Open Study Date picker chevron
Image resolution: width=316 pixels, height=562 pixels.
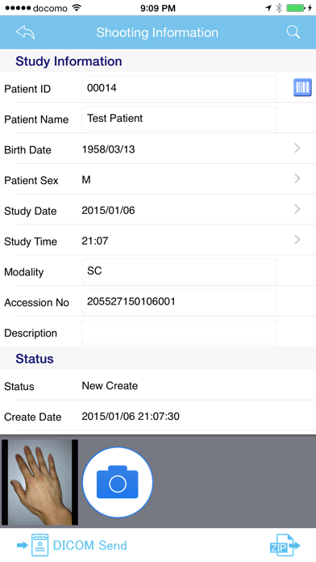coord(297,209)
